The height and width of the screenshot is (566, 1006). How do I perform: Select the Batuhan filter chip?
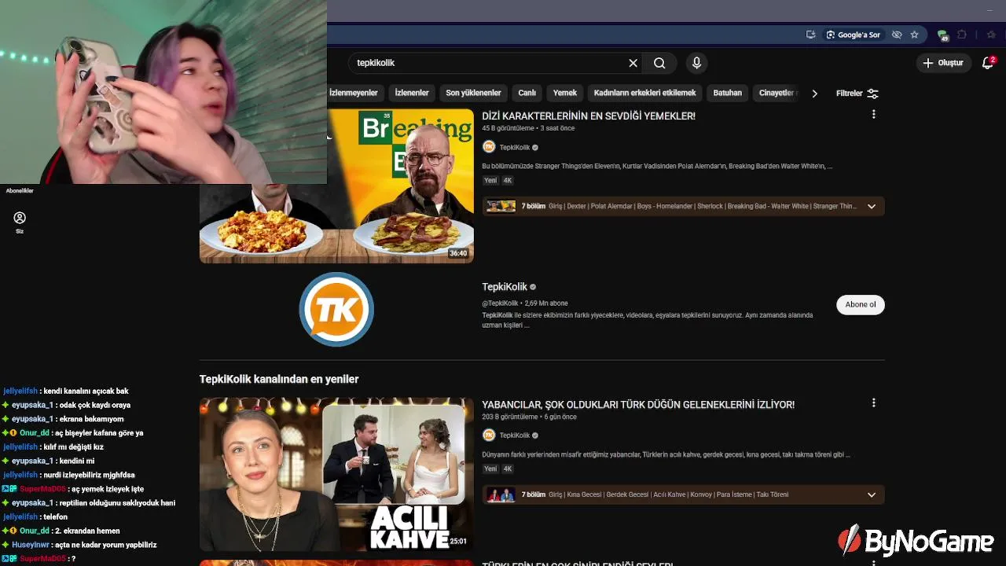coord(727,93)
